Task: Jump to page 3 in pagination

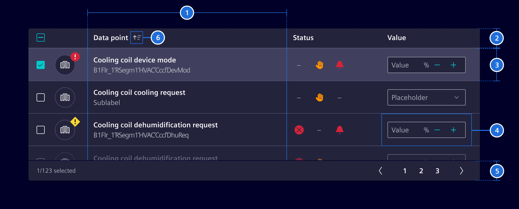Action: [437, 171]
